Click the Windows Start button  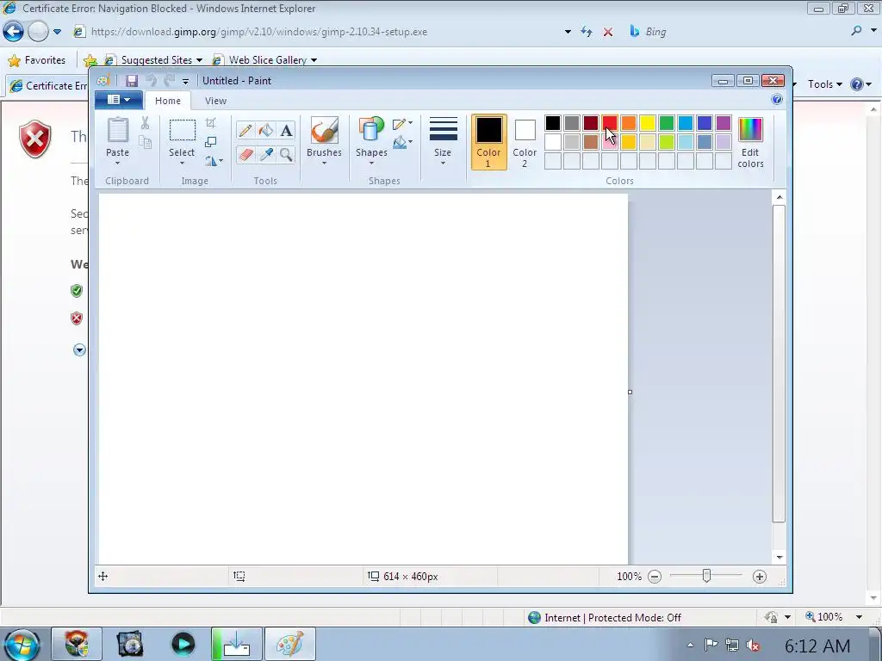[x=22, y=644]
